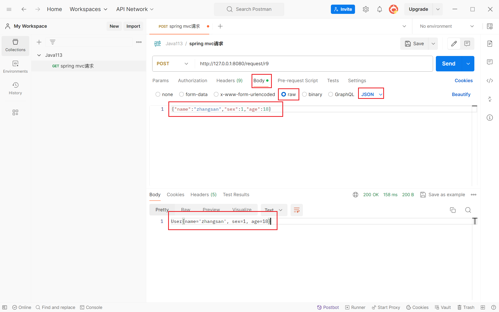499x312 pixels.
Task: Copy response using the copy icon
Action: tap(453, 210)
